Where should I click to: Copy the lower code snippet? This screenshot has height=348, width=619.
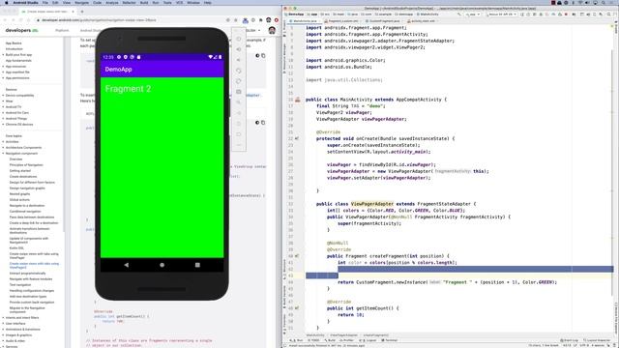pos(263,123)
